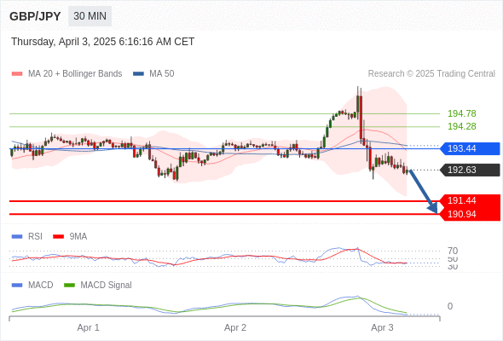Toggle the MA 50 legend label
The image size is (503, 341).
pyautogui.click(x=162, y=74)
